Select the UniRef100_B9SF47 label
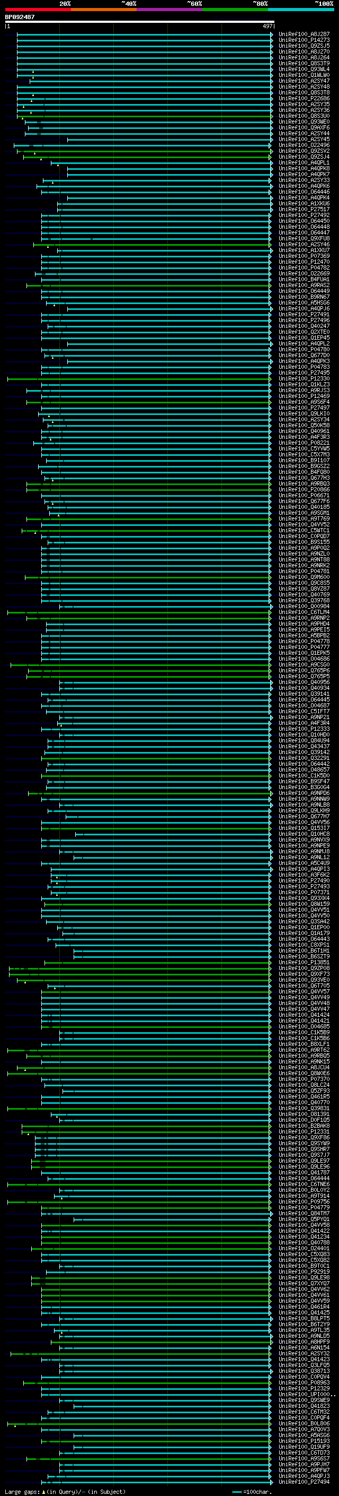 (304, 781)
